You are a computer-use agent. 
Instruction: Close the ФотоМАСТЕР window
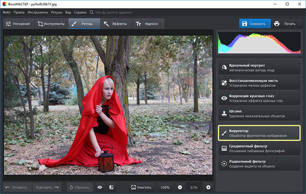click(299, 4)
